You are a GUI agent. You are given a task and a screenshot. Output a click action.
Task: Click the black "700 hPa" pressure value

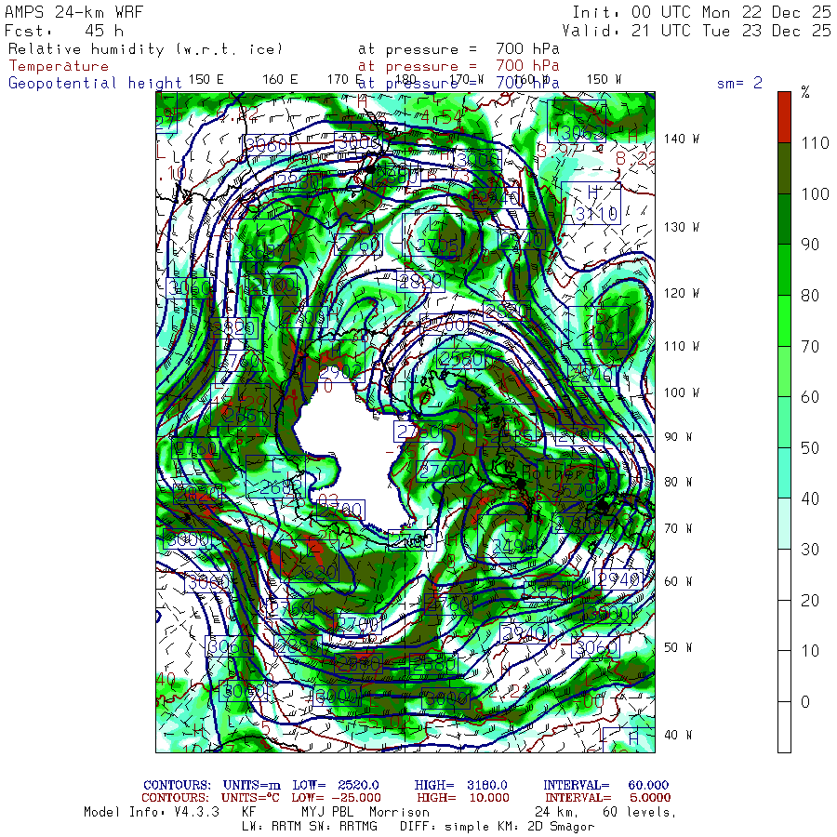click(527, 48)
